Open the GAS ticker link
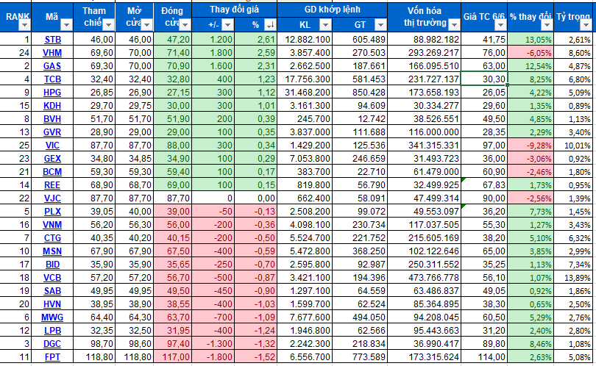596x366 pixels. point(52,66)
